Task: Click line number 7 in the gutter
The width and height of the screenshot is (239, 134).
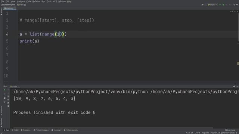Action: [7, 55]
